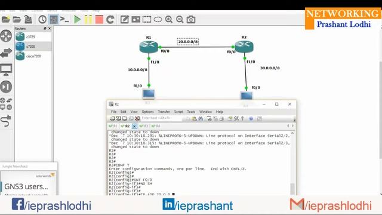Open Transfer menu in R2 terminal window

point(164,112)
